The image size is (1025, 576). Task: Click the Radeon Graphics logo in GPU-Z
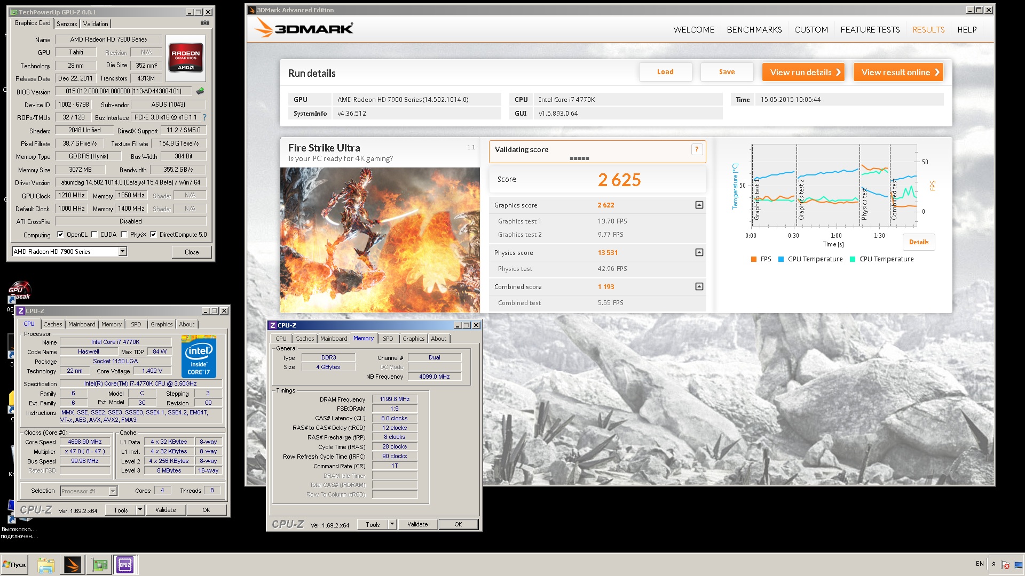[x=186, y=58]
